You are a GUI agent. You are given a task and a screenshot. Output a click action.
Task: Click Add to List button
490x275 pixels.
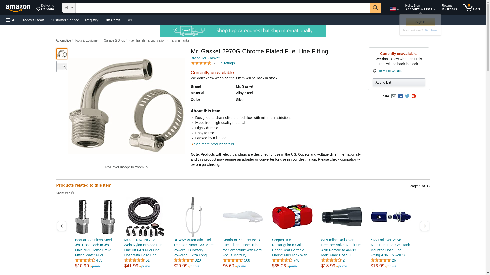click(399, 82)
